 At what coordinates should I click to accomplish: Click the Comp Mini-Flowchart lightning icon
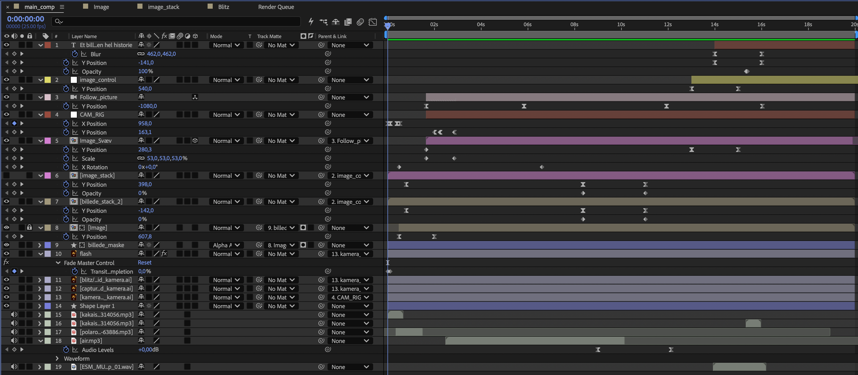point(311,21)
